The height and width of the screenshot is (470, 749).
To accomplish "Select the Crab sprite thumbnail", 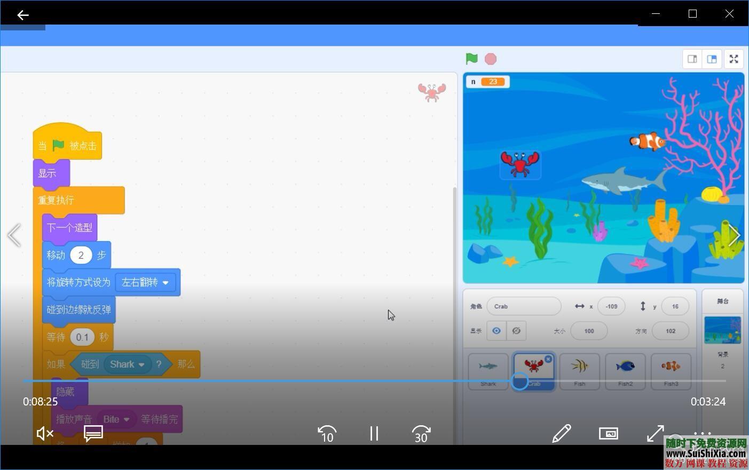I will (x=534, y=371).
